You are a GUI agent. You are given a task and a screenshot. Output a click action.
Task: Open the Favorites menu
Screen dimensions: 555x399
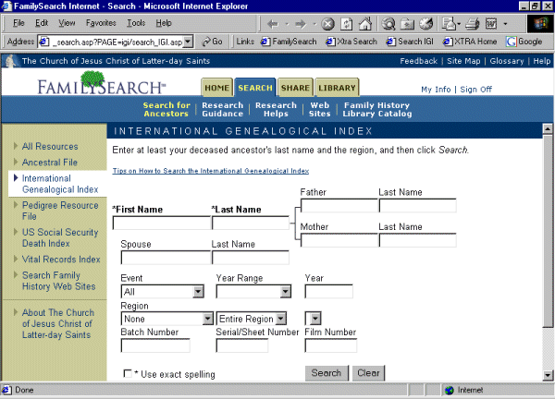point(101,23)
